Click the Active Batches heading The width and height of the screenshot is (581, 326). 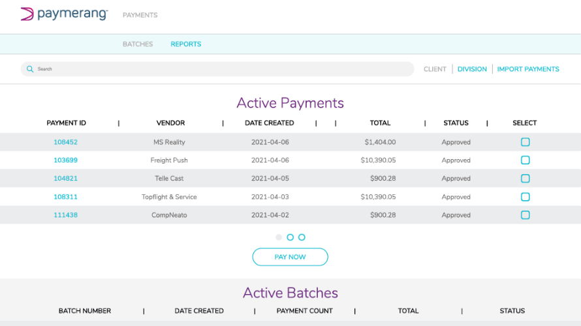290,293
